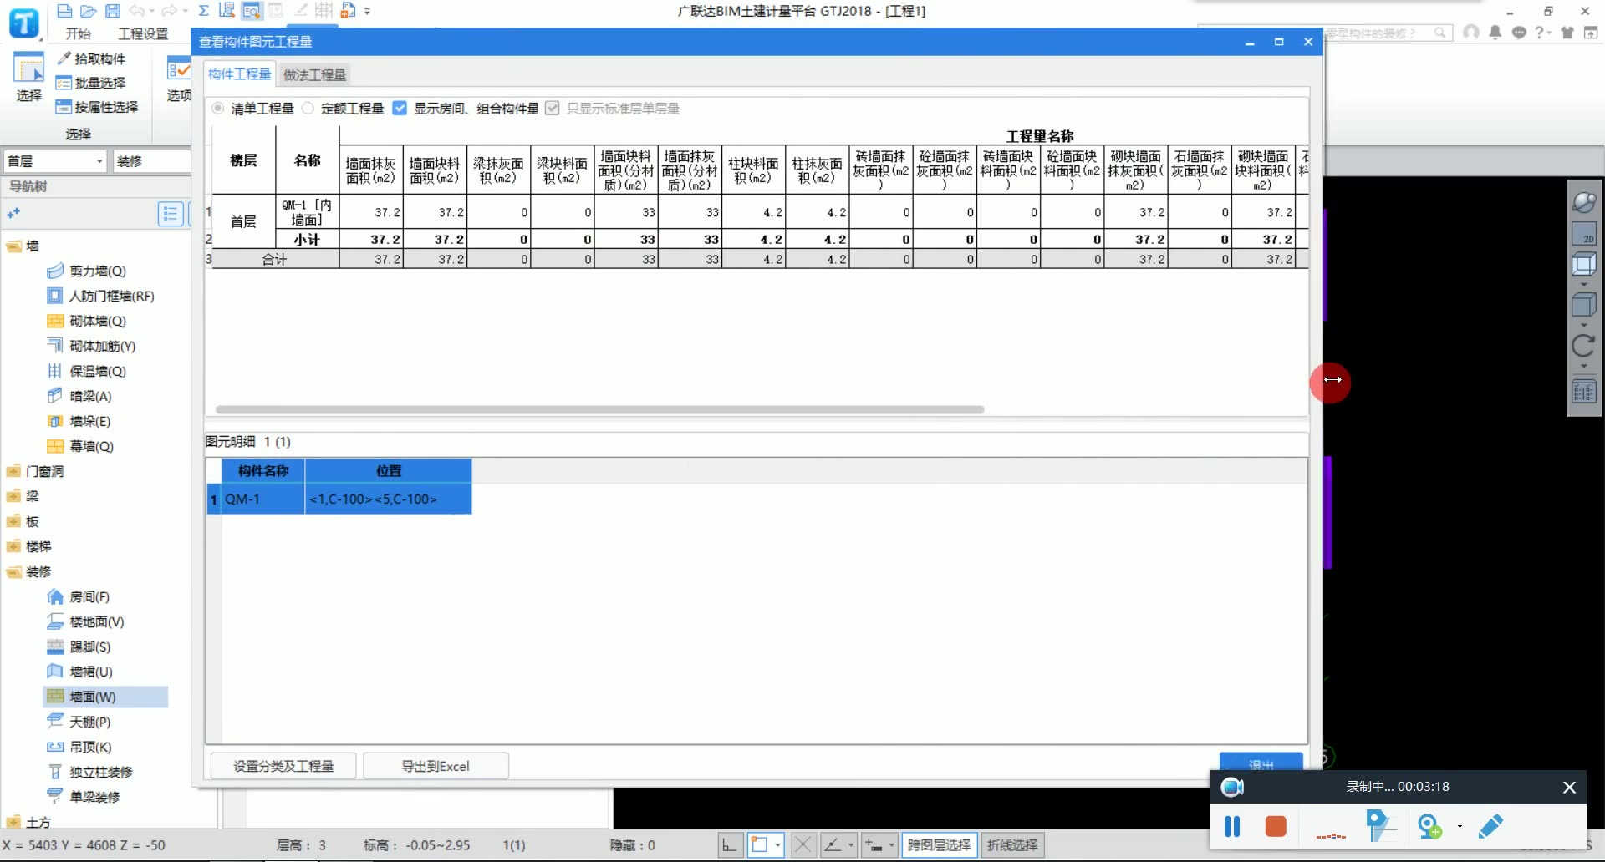
Task: Expand the 门窗洞 tree folder
Action: pyautogui.click(x=14, y=472)
